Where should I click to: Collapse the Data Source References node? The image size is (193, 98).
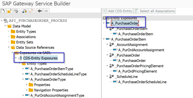tap(9, 47)
